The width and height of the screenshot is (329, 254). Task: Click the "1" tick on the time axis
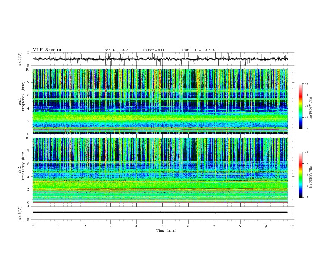tap(59, 226)
